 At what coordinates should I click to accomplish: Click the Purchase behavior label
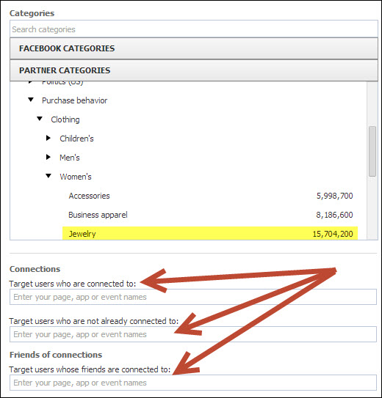[74, 100]
